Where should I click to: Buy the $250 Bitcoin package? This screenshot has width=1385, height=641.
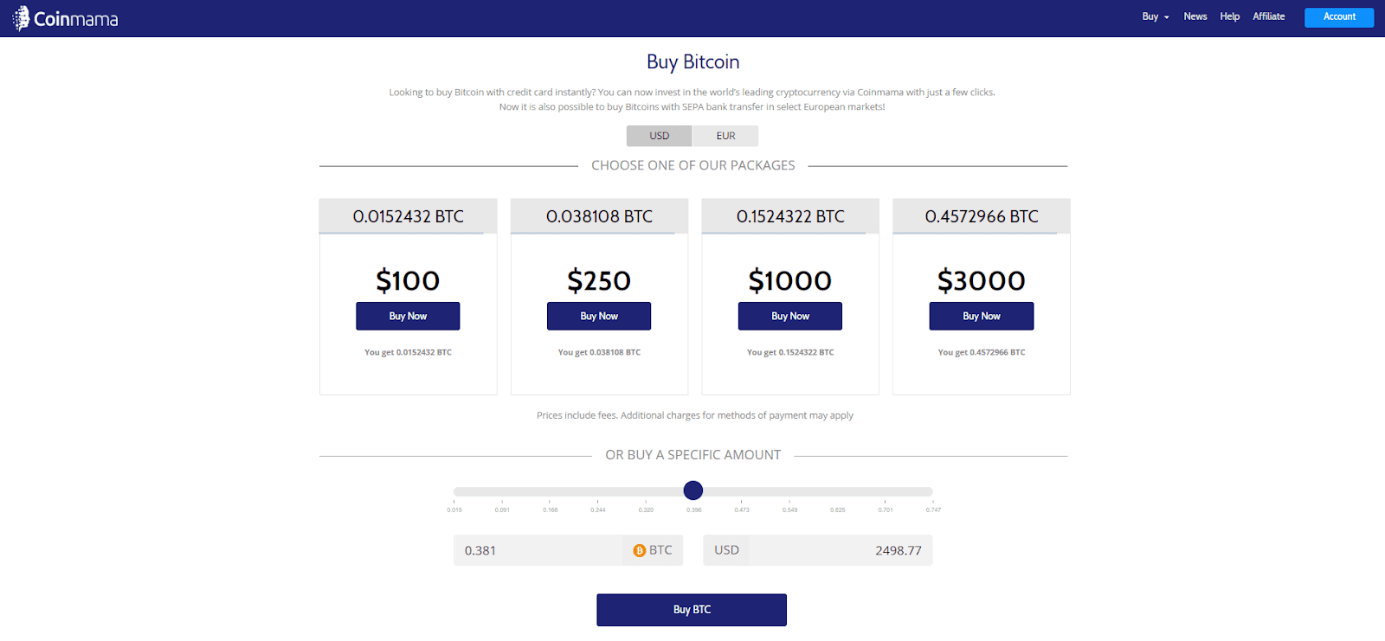(x=599, y=316)
